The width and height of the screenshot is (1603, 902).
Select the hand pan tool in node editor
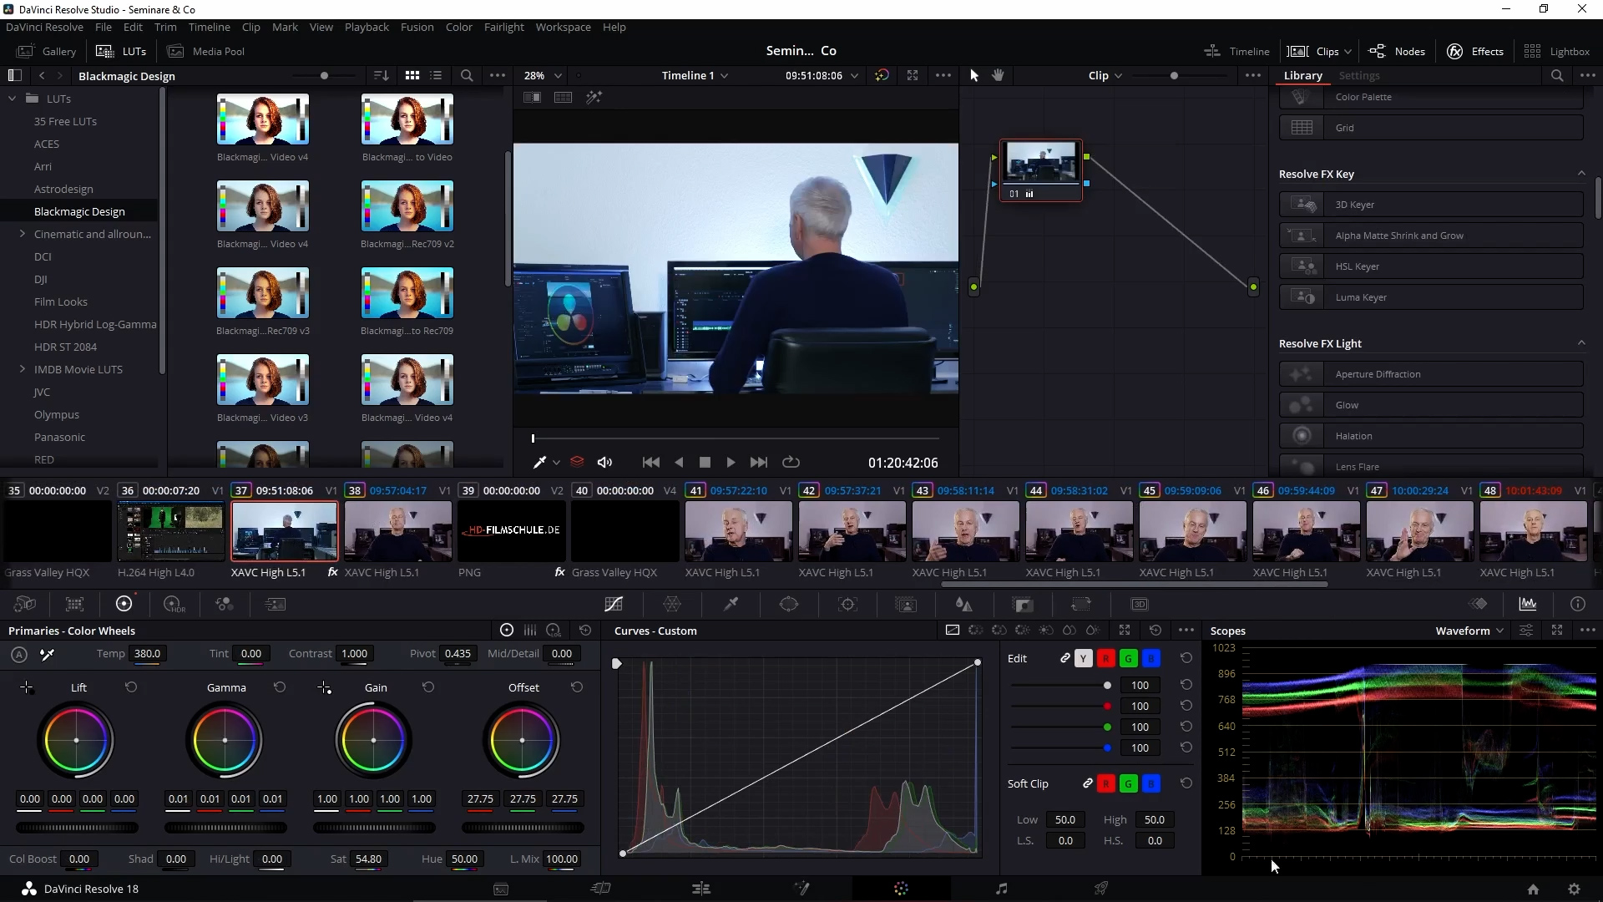(x=998, y=75)
